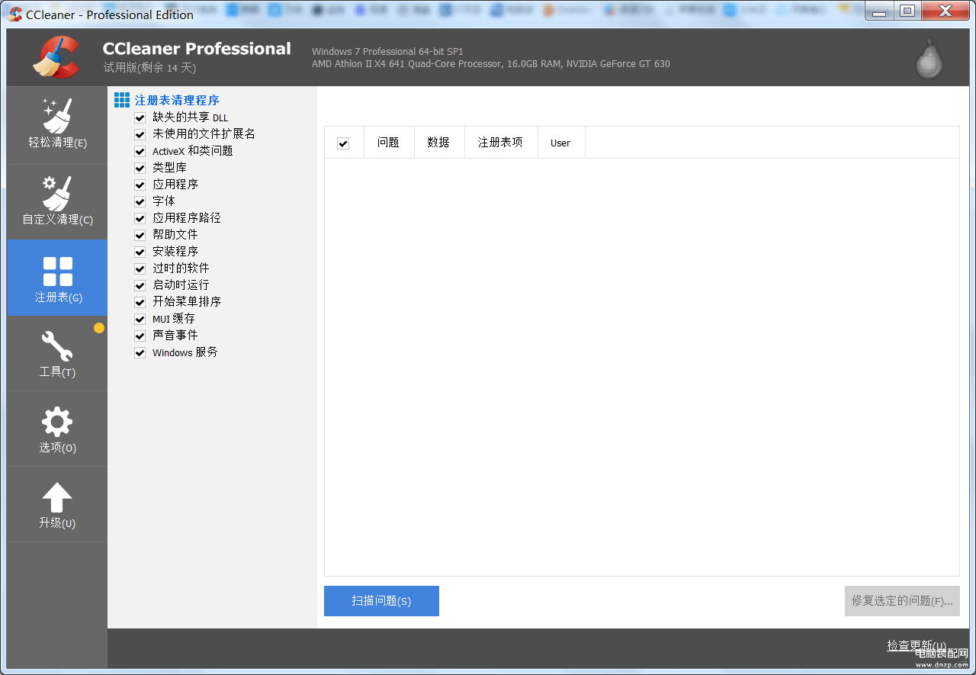Click 检查更新 link
Image resolution: width=976 pixels, height=675 pixels.
pos(917,645)
